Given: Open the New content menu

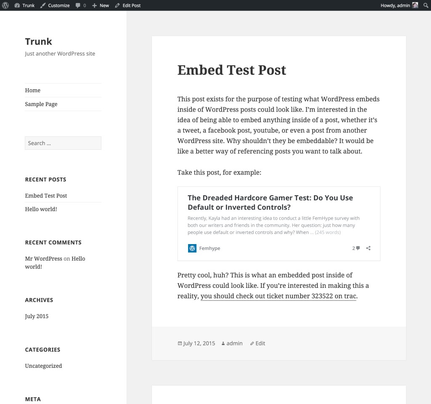Looking at the screenshot, I should 101,5.
